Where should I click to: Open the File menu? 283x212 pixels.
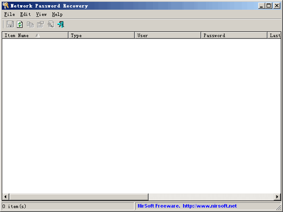(10, 14)
